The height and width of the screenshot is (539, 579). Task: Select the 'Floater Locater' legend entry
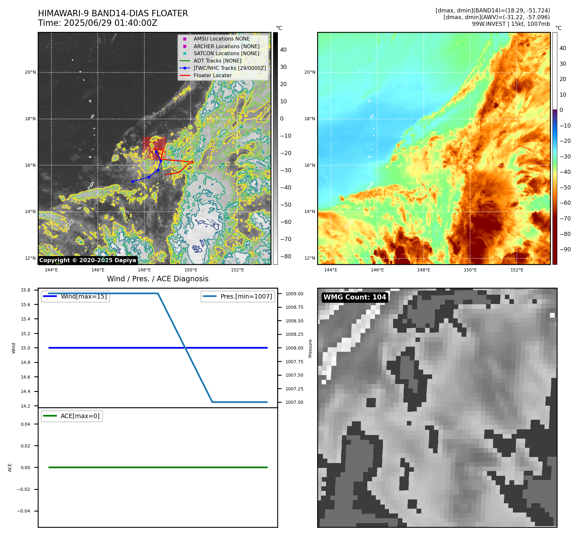coord(212,76)
